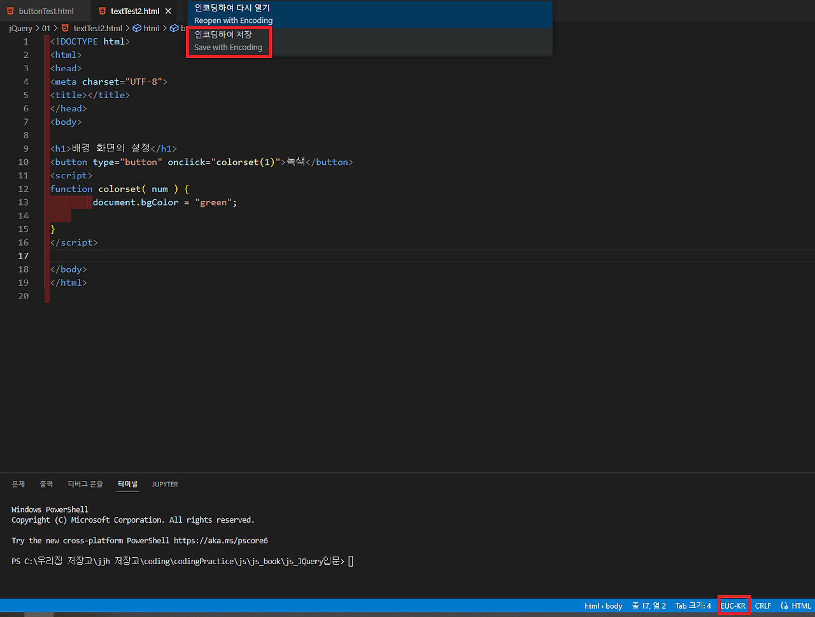The width and height of the screenshot is (815, 617).
Task: Switch to the buttonTest.html tab
Action: click(45, 10)
